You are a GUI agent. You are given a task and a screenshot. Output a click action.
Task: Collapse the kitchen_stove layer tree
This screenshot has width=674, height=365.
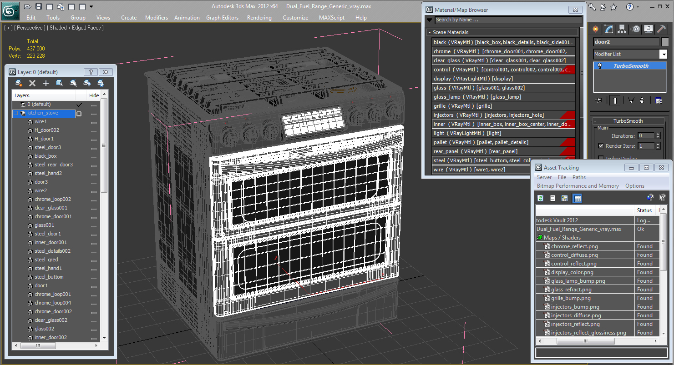tap(16, 113)
